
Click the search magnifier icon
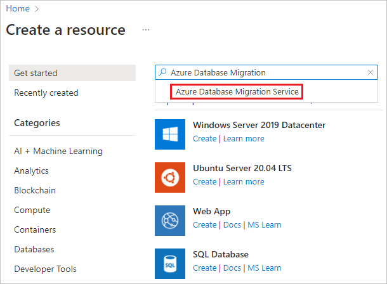(163, 72)
